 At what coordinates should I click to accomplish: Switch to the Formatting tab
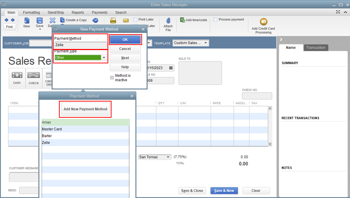[x=31, y=13]
